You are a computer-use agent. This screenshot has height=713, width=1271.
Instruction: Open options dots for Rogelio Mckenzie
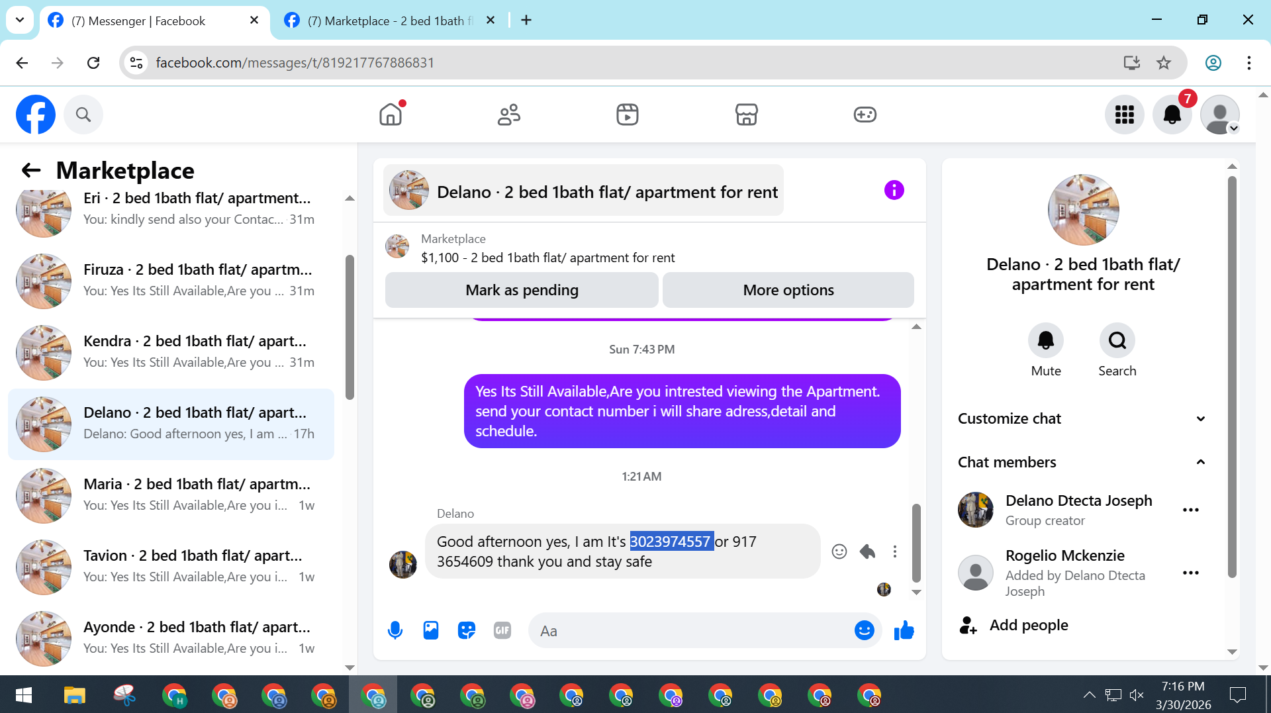[1191, 573]
